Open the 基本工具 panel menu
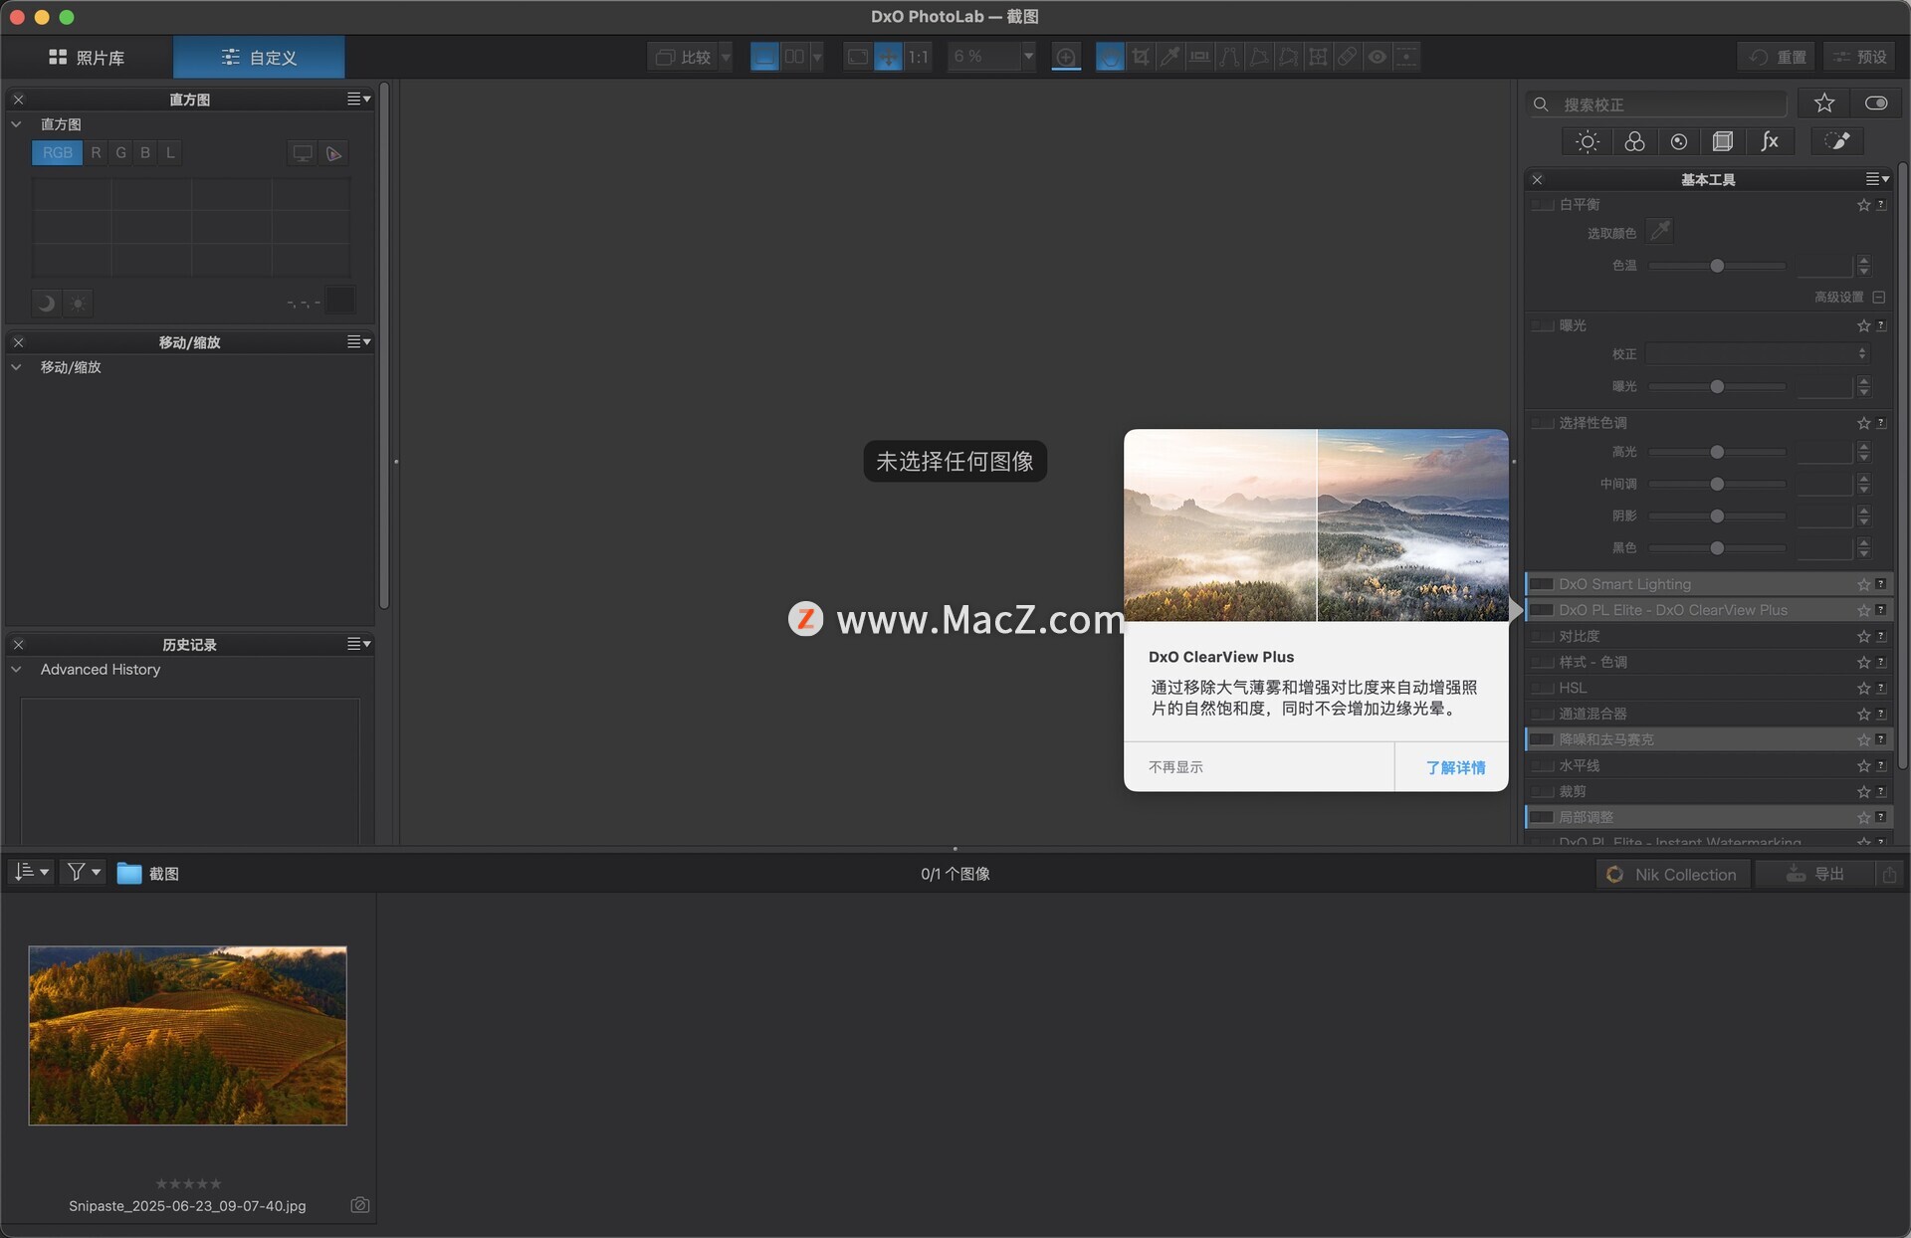 click(x=1877, y=179)
